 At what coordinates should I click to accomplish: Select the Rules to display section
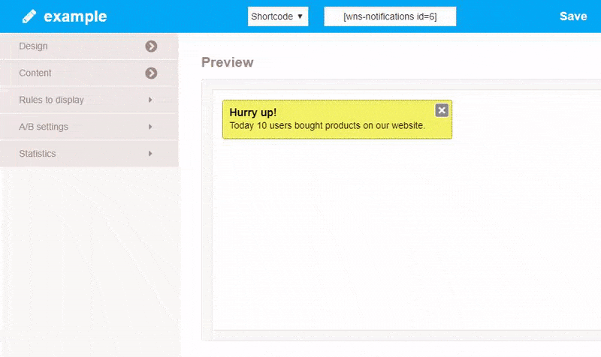89,100
